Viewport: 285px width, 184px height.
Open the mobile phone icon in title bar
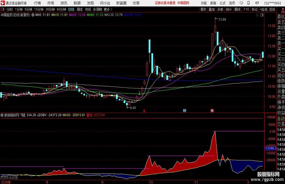coord(249,3)
